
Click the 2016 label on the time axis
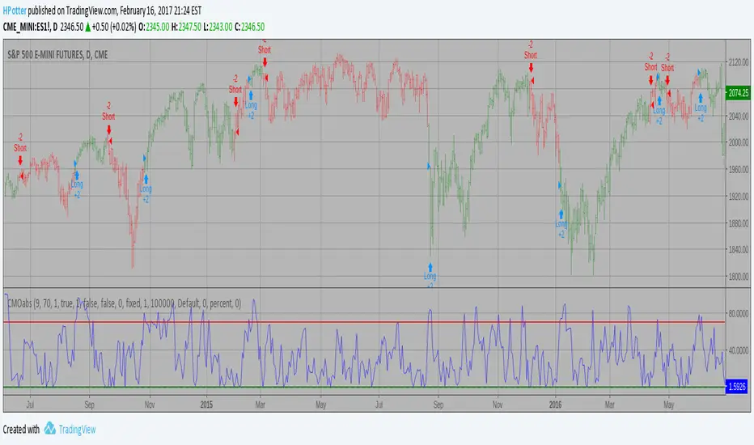coord(556,405)
